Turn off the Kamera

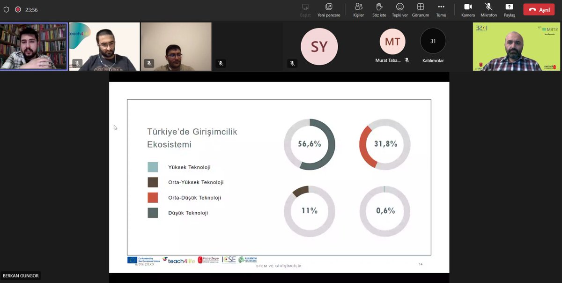pos(468,9)
